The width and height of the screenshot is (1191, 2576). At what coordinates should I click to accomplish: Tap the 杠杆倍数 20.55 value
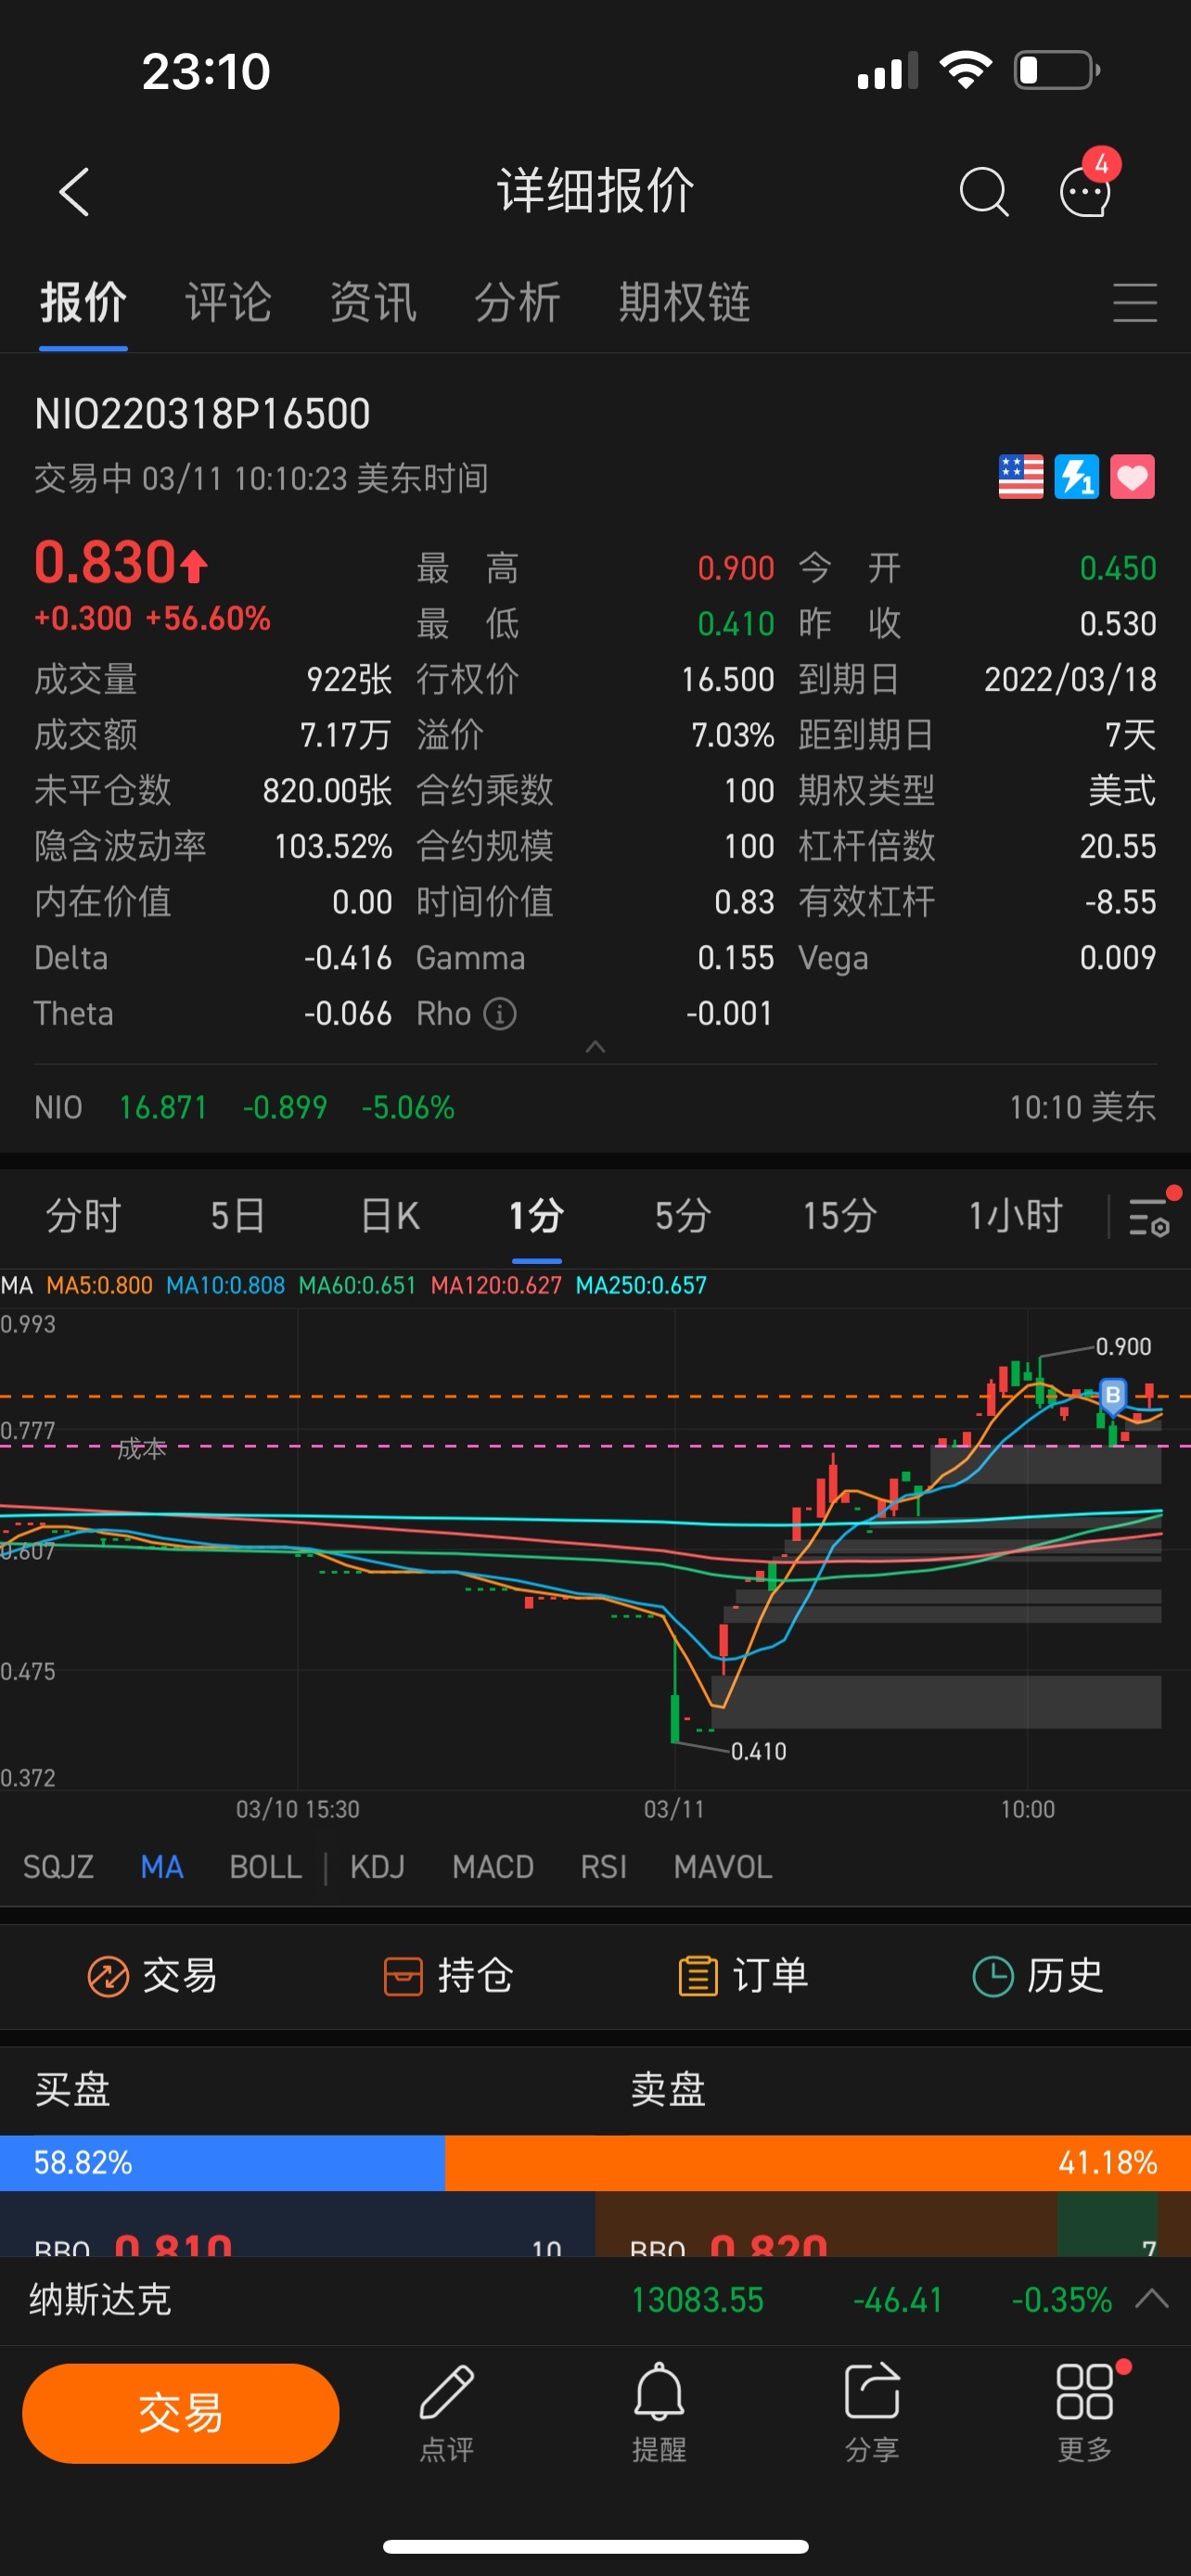click(x=1118, y=846)
